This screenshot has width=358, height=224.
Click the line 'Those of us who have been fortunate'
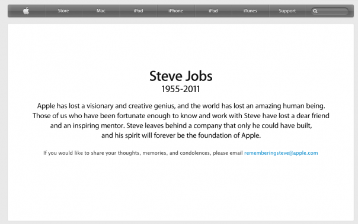click(181, 116)
